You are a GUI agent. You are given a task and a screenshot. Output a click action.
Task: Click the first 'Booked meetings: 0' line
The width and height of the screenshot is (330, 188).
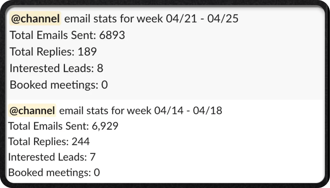59,85
